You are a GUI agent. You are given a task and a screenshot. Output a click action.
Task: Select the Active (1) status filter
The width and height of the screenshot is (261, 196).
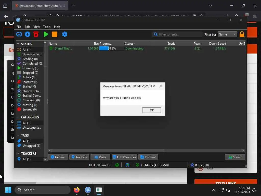(30, 77)
